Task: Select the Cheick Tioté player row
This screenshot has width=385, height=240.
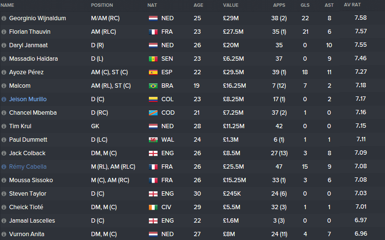Action: coord(193,207)
